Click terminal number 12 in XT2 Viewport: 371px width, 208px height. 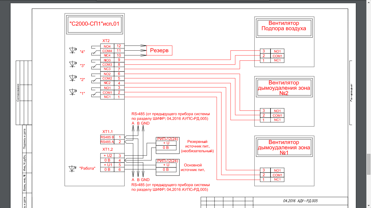point(119,46)
